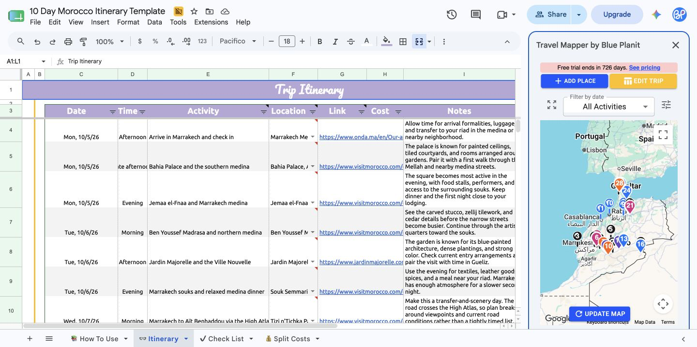This screenshot has width=697, height=347.
Task: Open the See pricing link
Action: [x=644, y=68]
